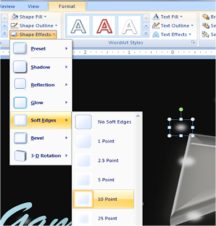Click the 10 Point preview thumbnail
Viewport: 216px width, 226px height.
(83, 199)
